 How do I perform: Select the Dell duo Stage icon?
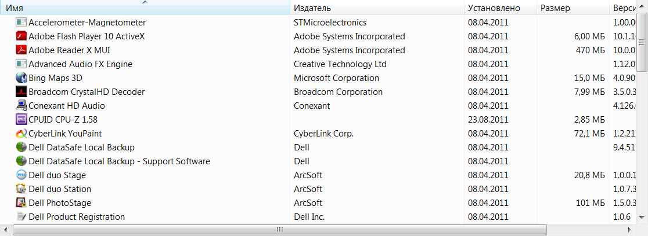point(21,175)
